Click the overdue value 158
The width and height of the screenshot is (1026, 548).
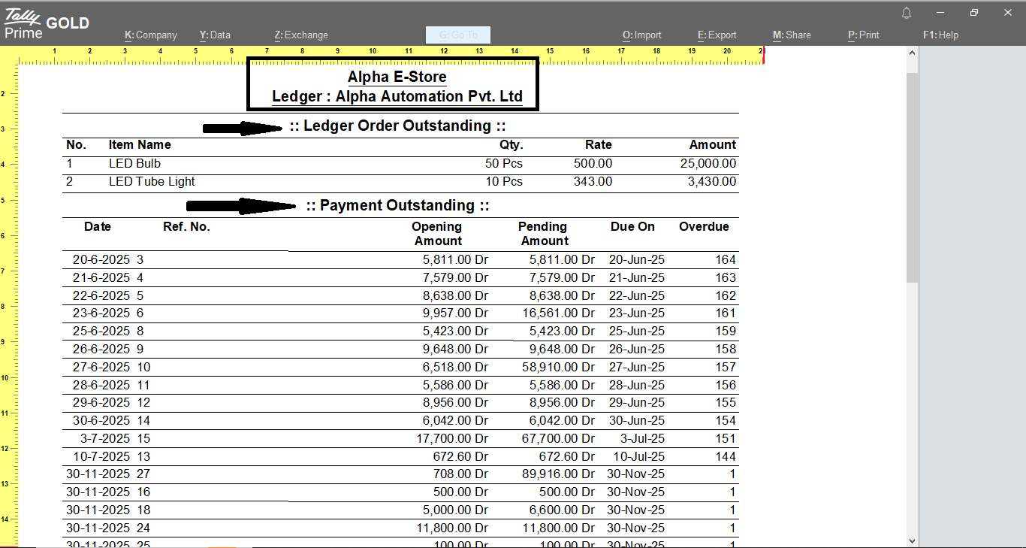click(x=726, y=349)
